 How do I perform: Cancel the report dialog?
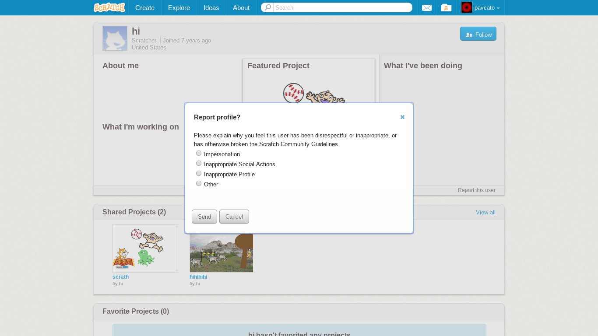(x=234, y=217)
